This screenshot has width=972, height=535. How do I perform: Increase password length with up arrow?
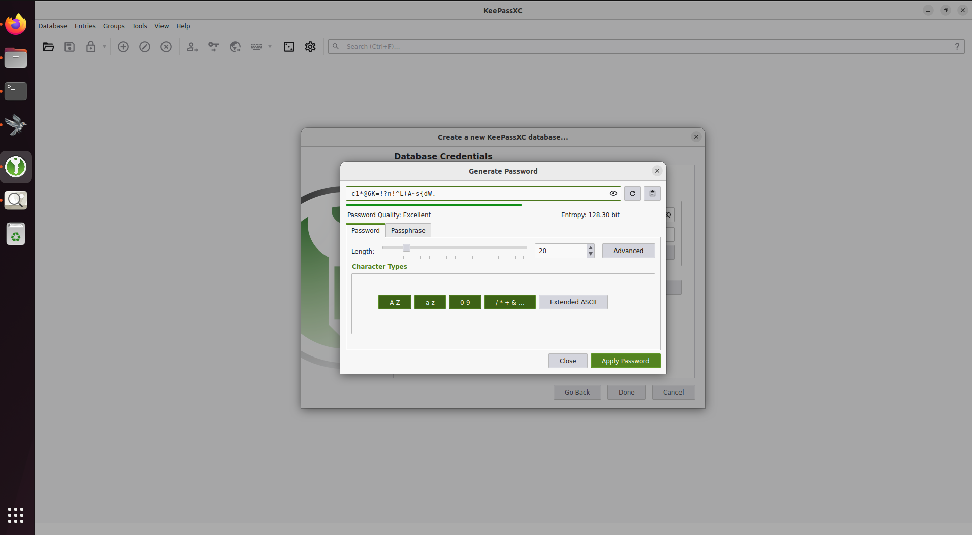click(591, 247)
